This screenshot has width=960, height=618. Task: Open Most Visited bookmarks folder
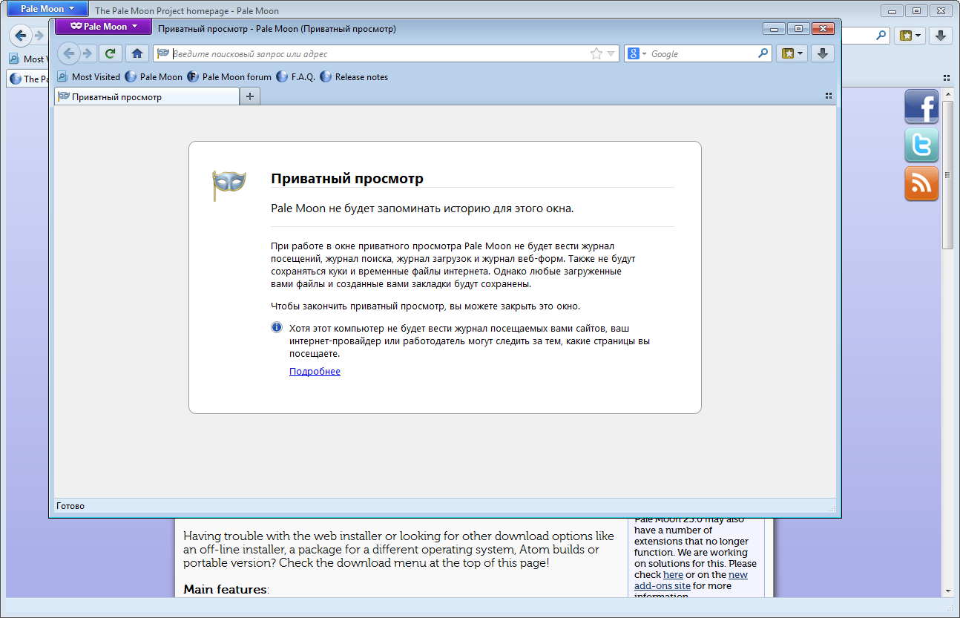[x=88, y=76]
